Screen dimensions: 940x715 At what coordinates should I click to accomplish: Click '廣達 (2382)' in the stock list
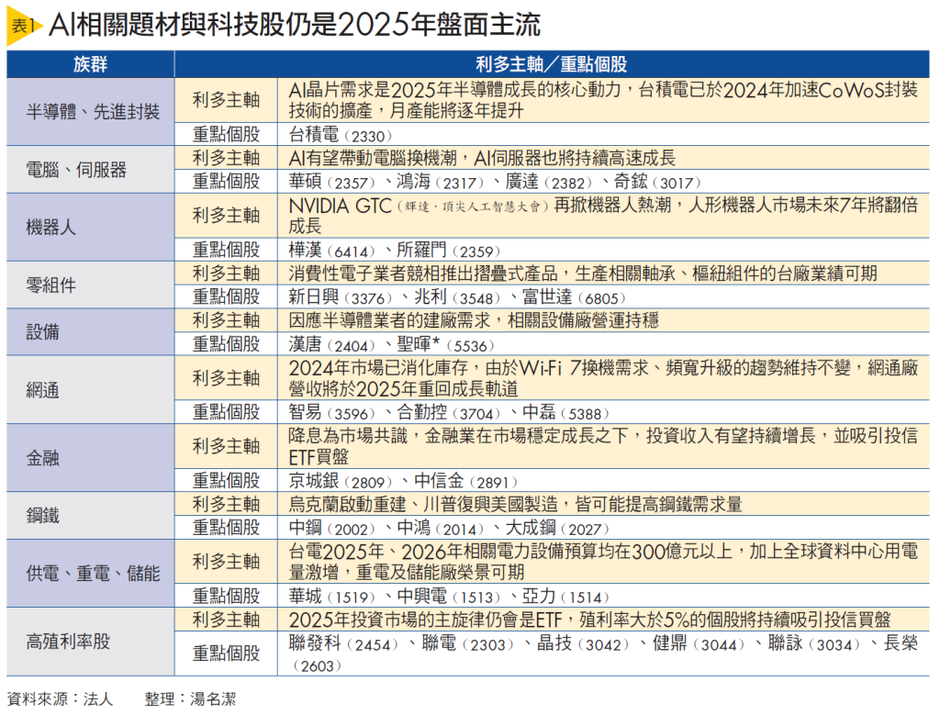click(549, 182)
